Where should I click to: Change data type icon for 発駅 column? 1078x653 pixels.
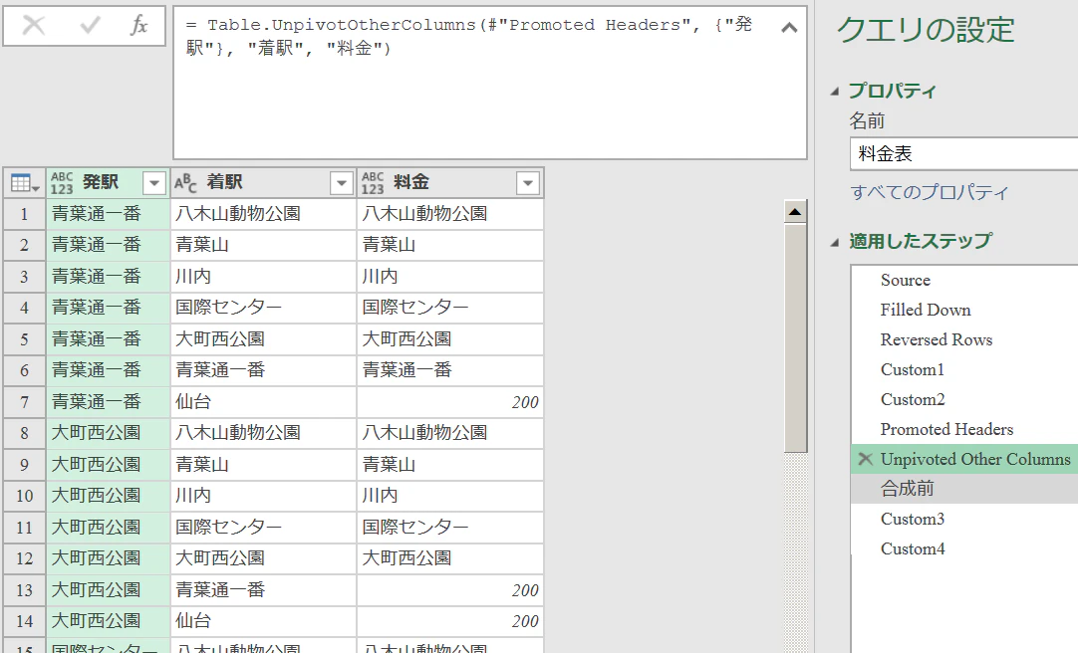pyautogui.click(x=61, y=182)
